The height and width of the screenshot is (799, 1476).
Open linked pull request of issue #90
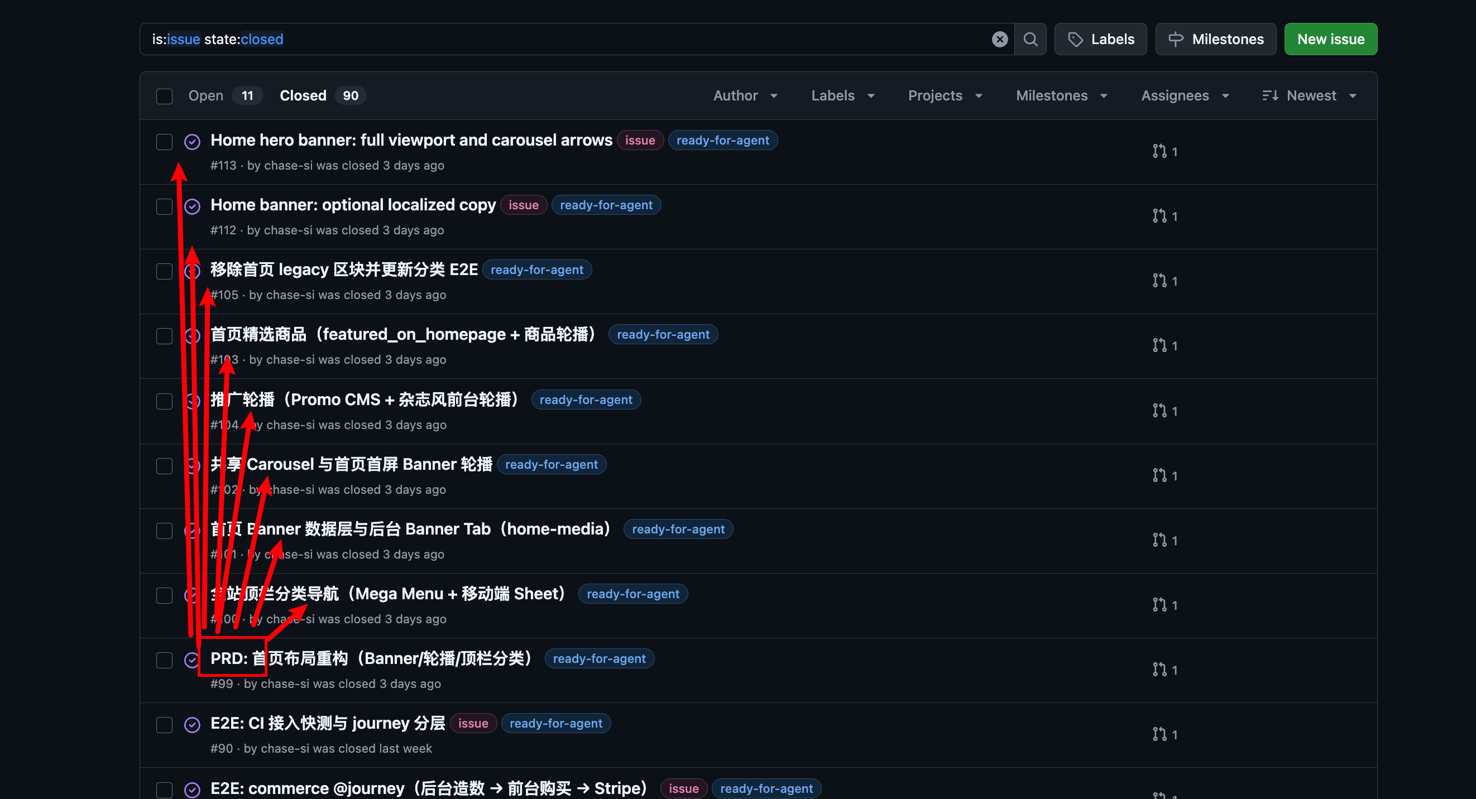(x=1165, y=734)
